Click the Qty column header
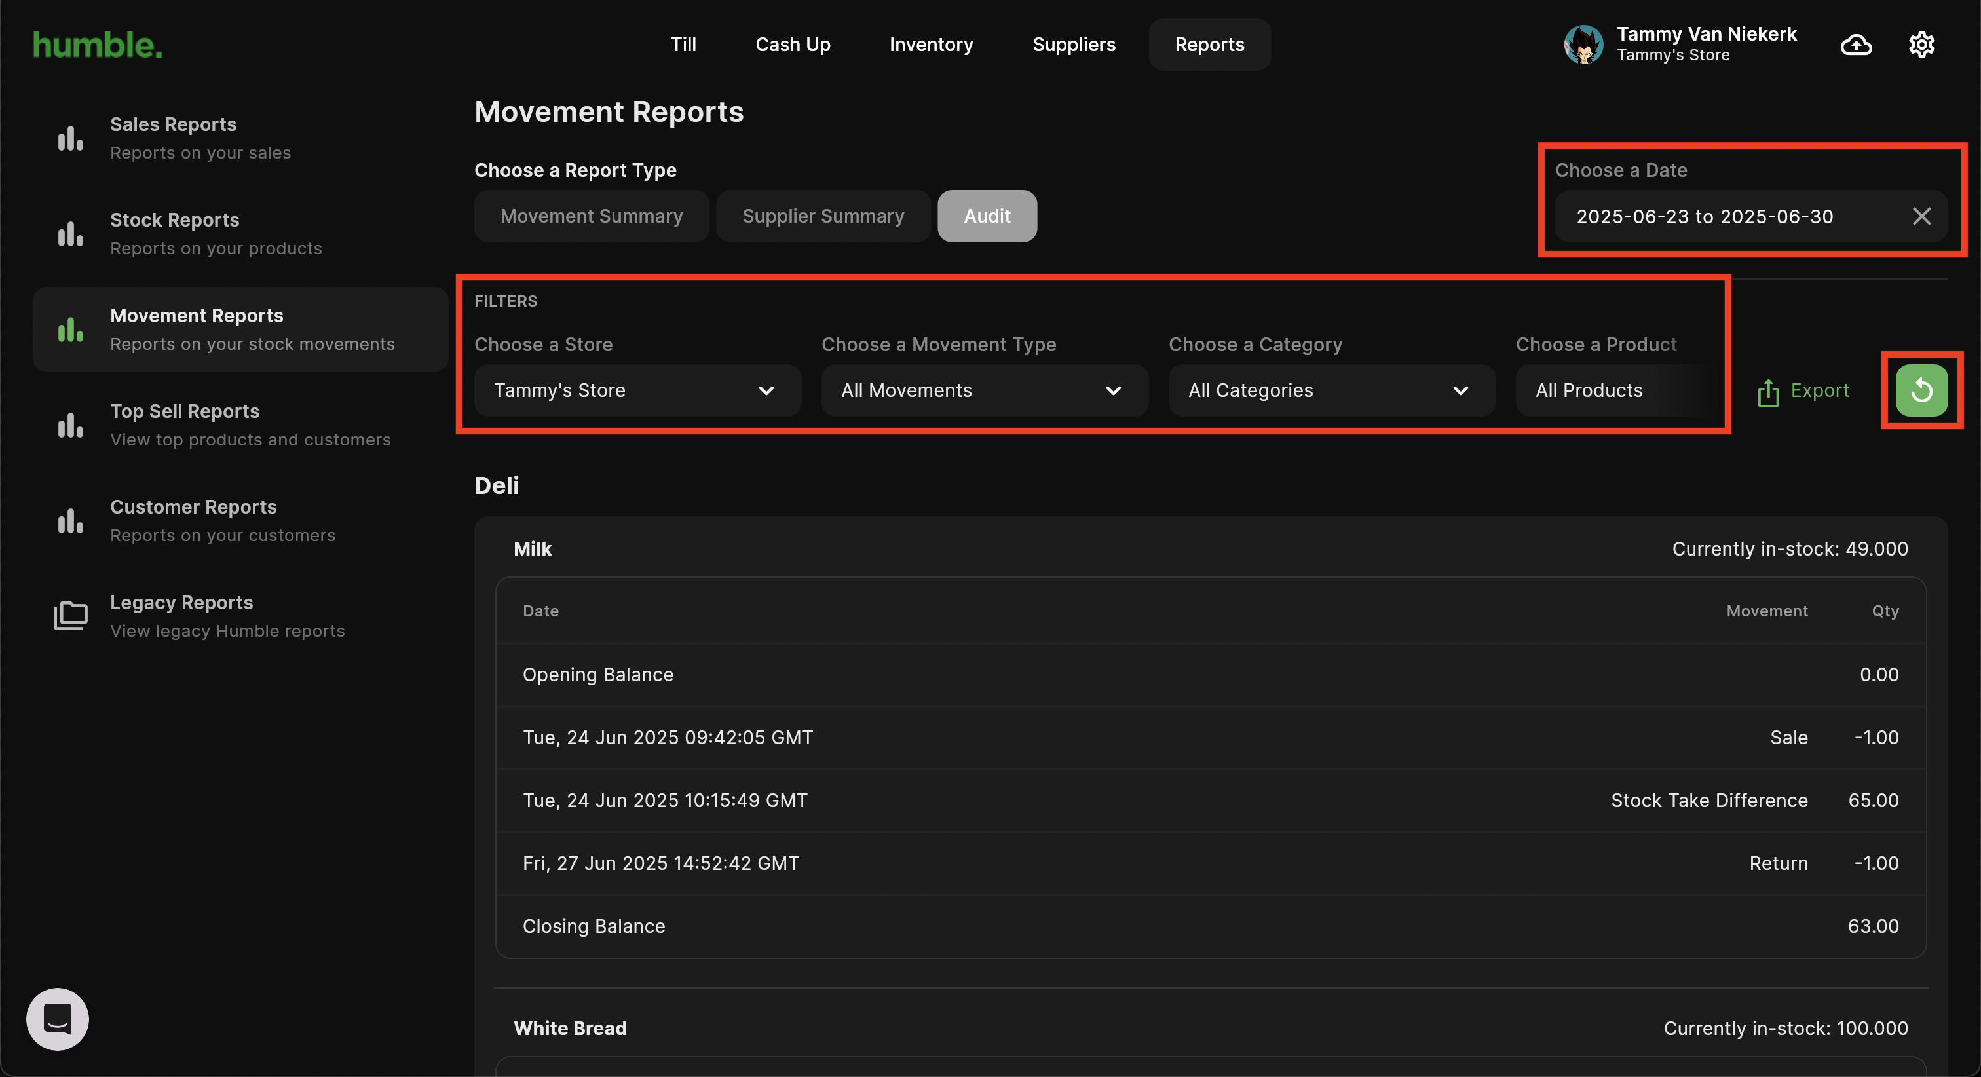The width and height of the screenshot is (1981, 1077). tap(1885, 611)
